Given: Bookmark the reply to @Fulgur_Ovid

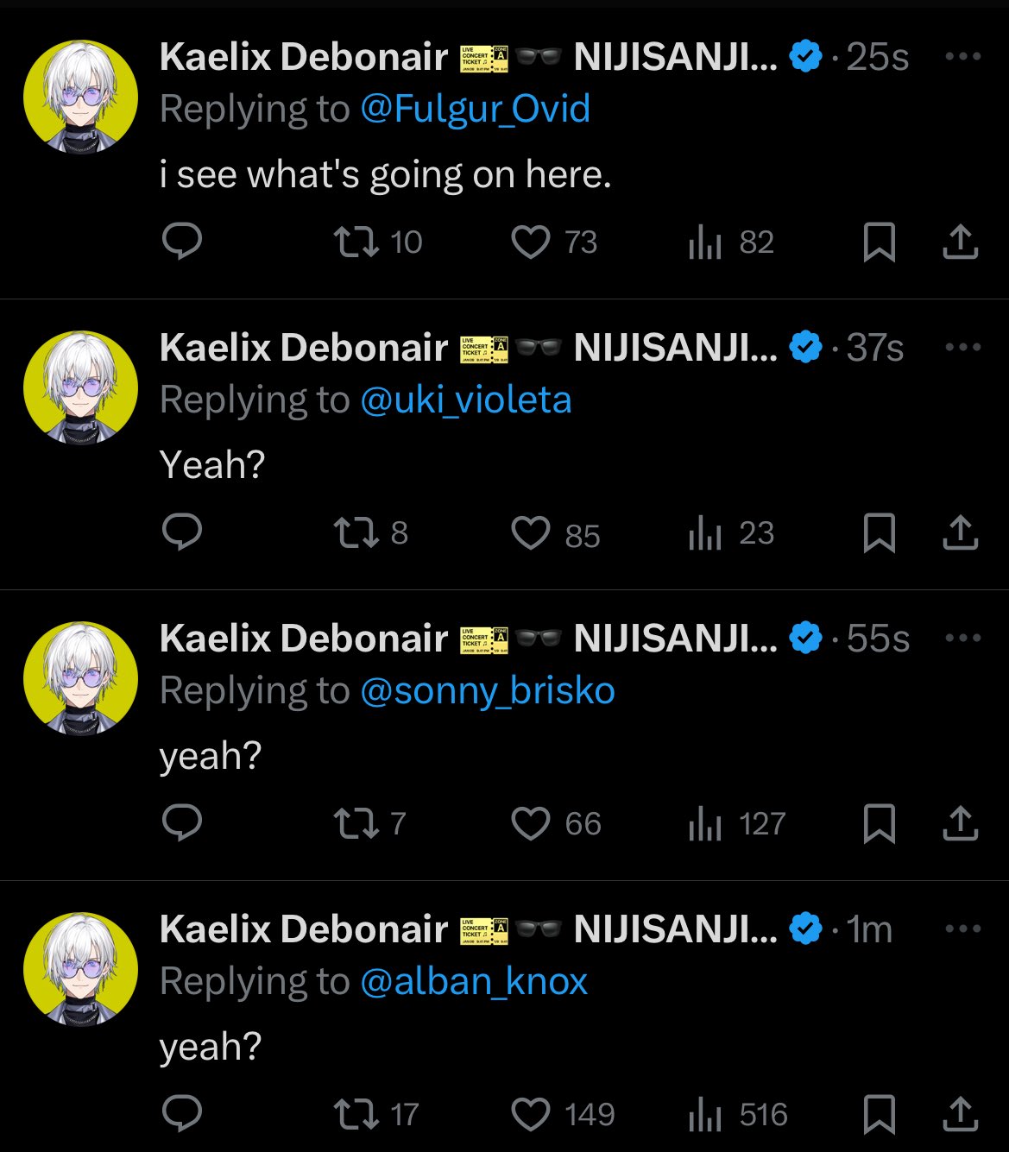Looking at the screenshot, I should tap(879, 242).
